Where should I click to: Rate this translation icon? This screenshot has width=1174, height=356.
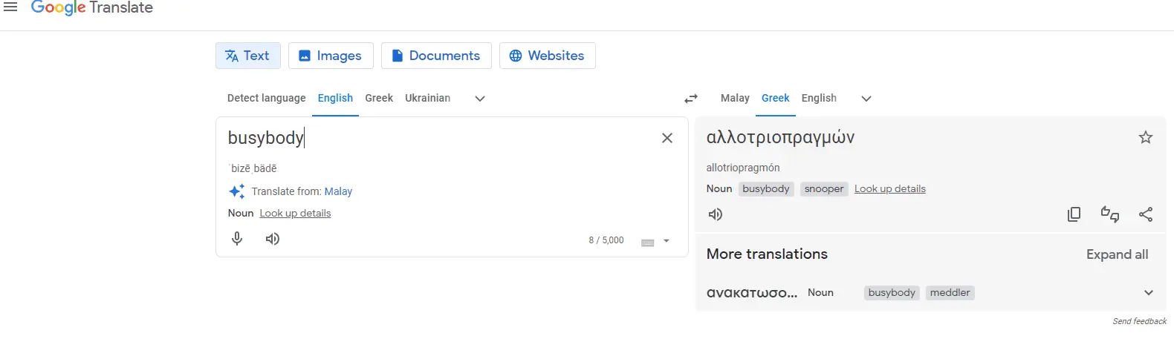[x=1110, y=214]
